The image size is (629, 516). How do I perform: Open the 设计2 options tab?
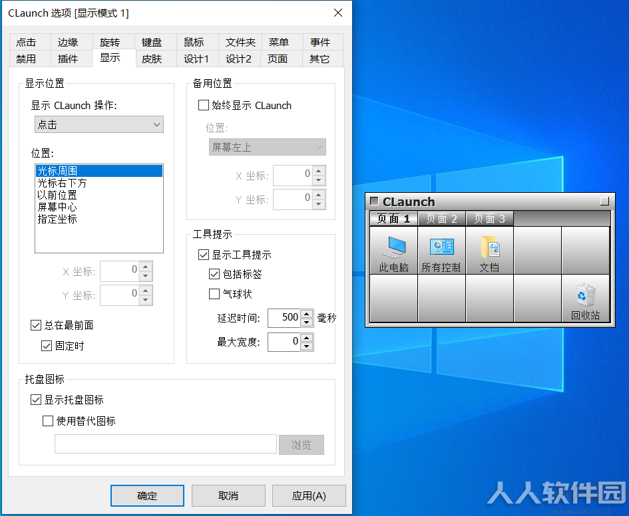(238, 59)
